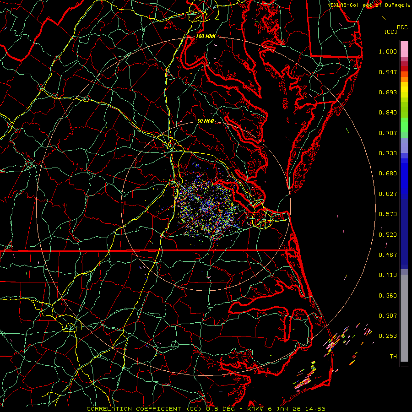This screenshot has width=412, height=412.
Task: Pick the light pink top color bar segment
Action: (x=404, y=49)
